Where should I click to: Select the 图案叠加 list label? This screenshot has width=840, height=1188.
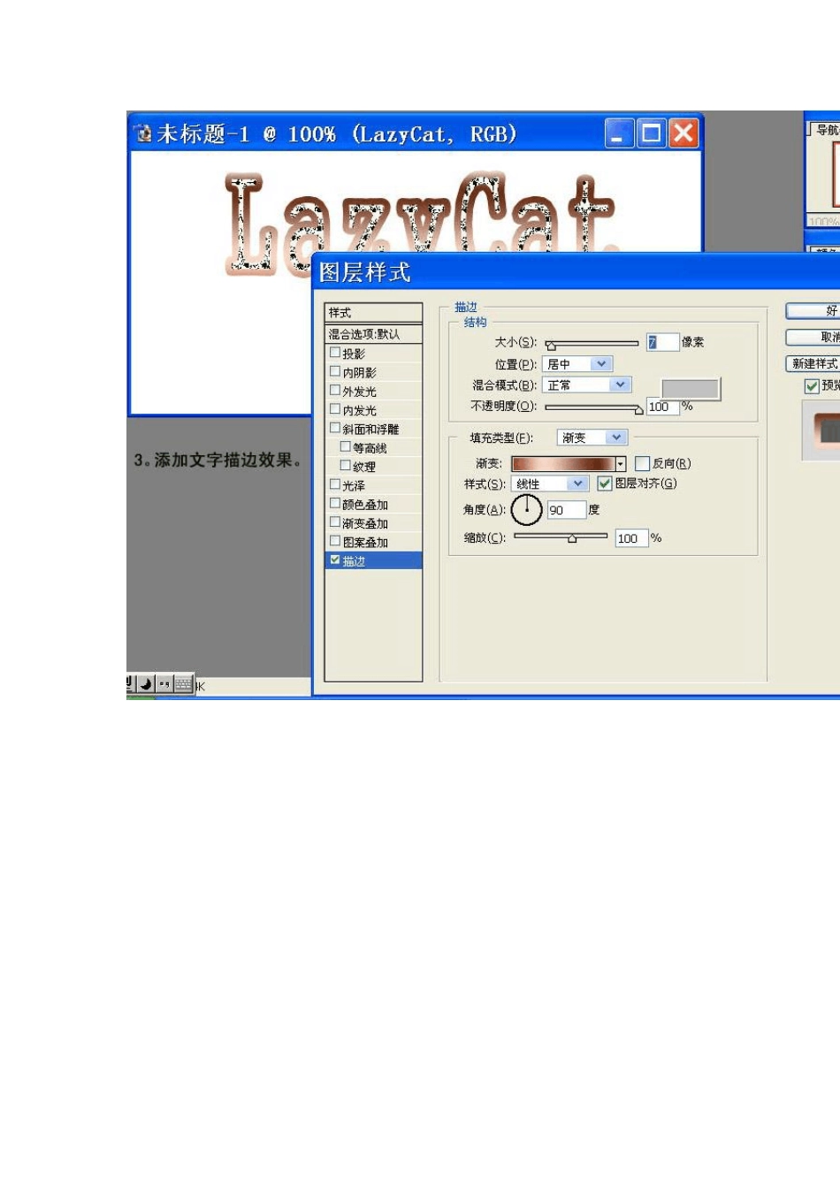pos(365,543)
